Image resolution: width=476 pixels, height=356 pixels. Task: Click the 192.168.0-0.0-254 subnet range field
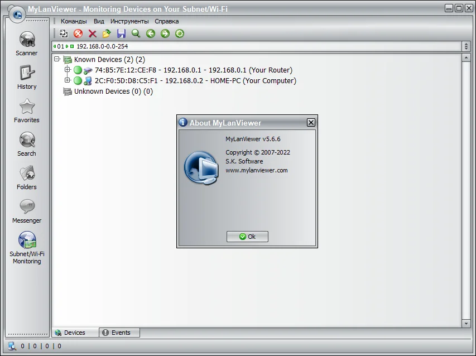pyautogui.click(x=257, y=46)
